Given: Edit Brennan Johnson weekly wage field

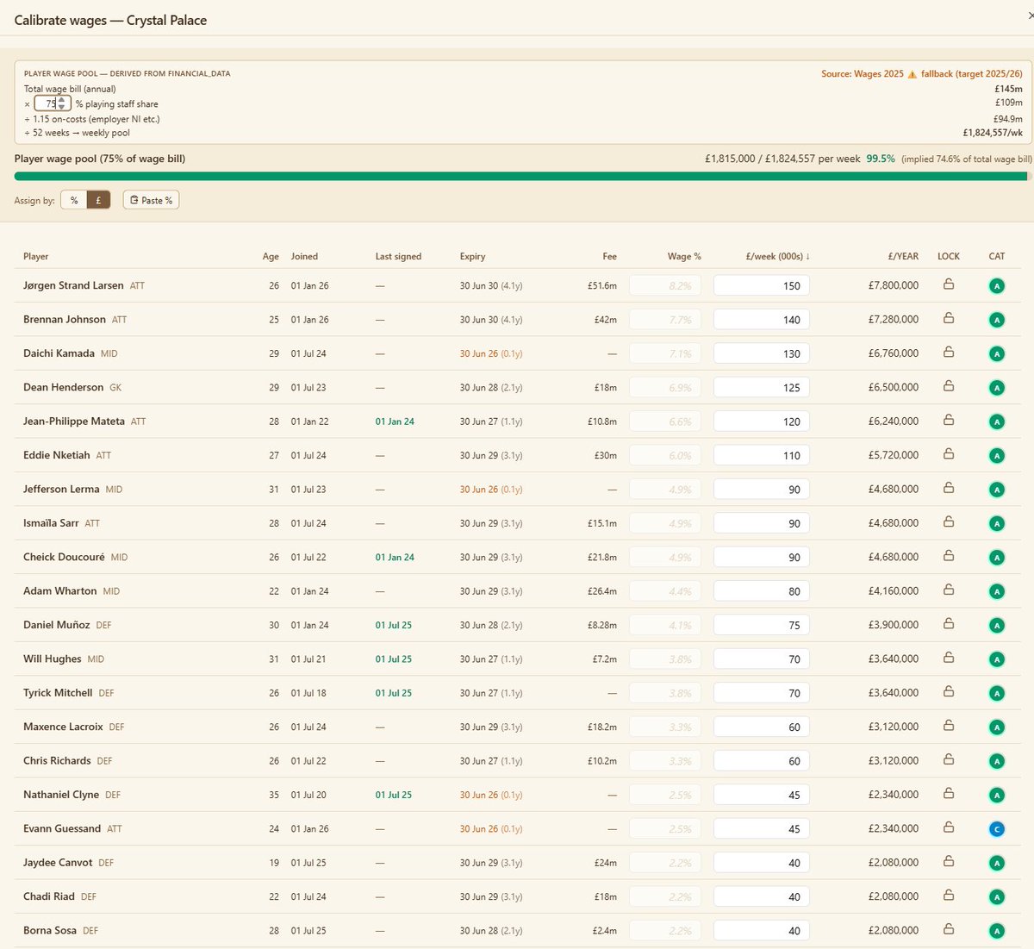Looking at the screenshot, I should (x=761, y=319).
